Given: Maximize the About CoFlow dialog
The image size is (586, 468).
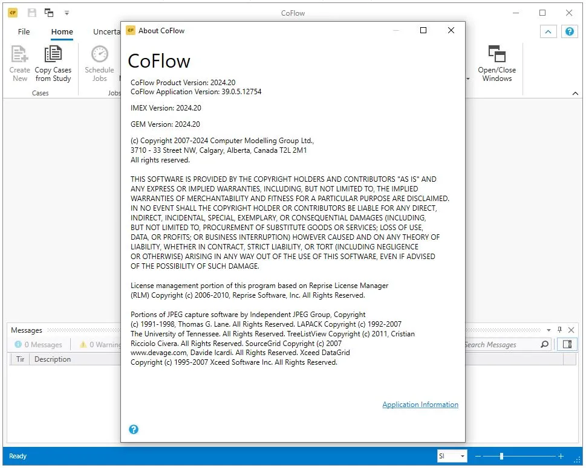Looking at the screenshot, I should tap(423, 30).
